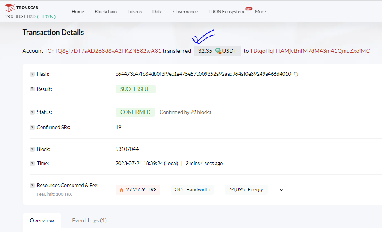Viewport: 382px width, 232px height.
Task: Expand the resources and fee details chevron
Action: click(x=281, y=190)
